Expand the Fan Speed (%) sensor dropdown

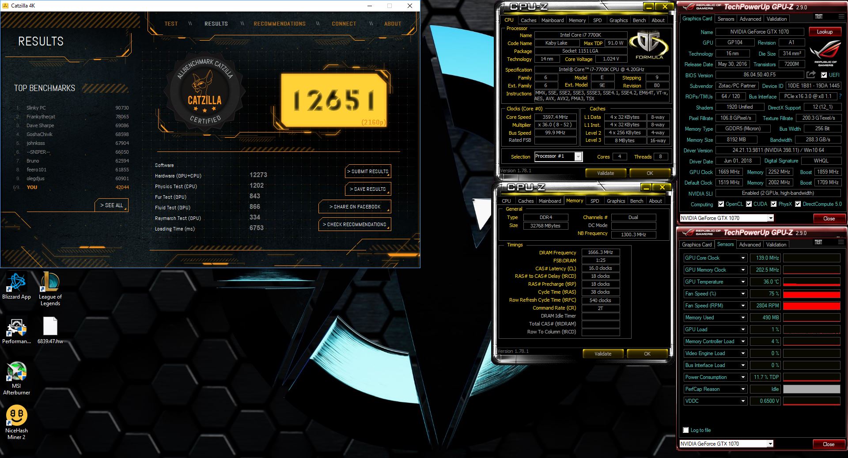[x=743, y=294]
